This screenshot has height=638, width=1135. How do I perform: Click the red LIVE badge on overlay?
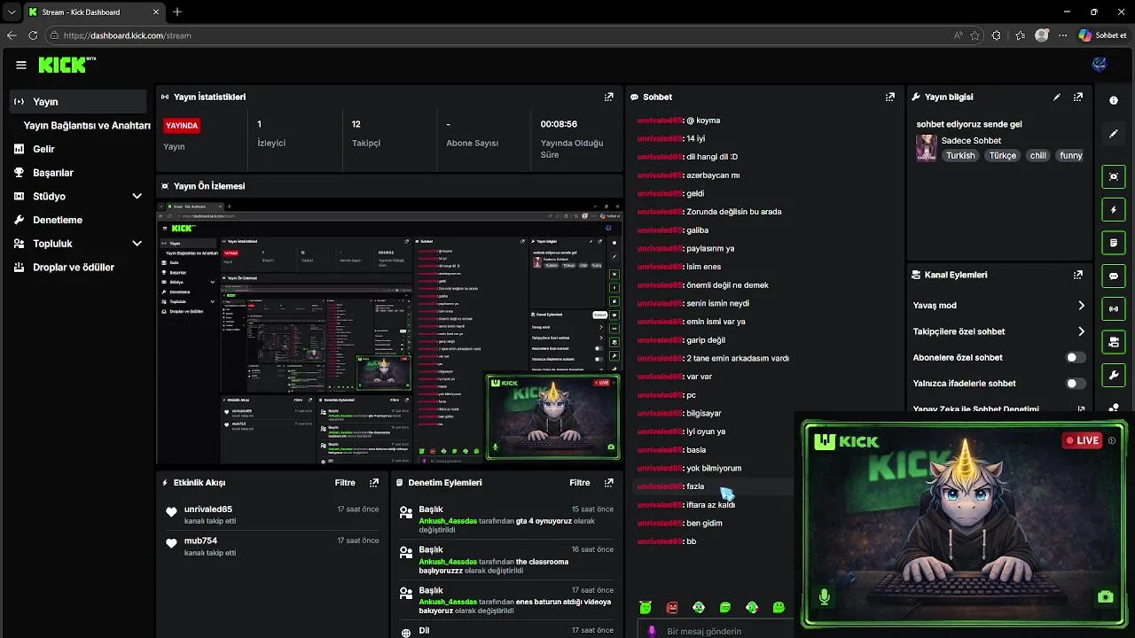(x=1083, y=440)
